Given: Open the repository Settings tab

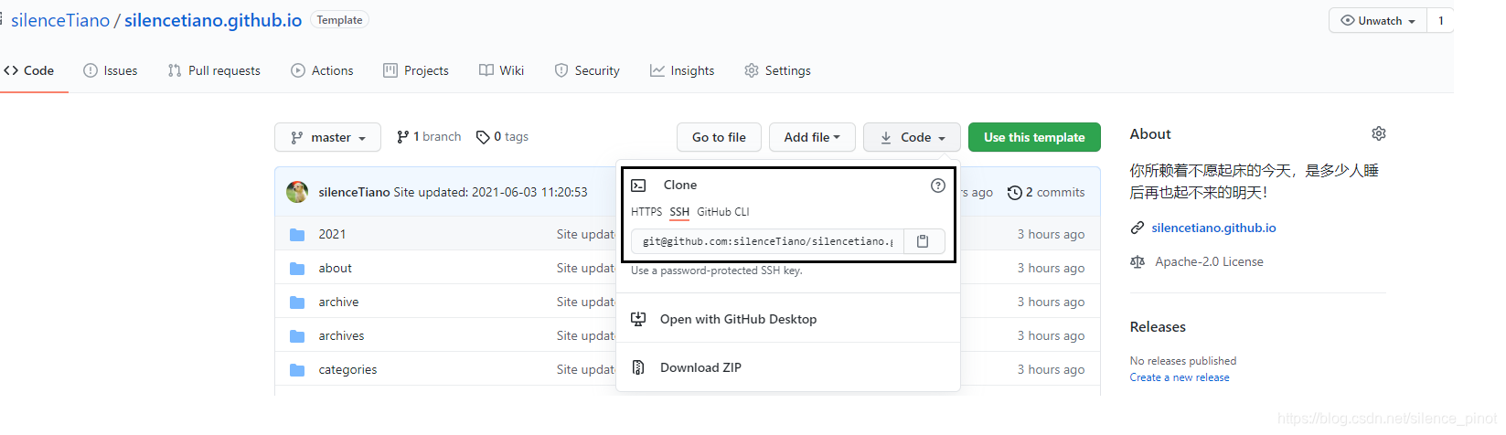Looking at the screenshot, I should (x=777, y=70).
